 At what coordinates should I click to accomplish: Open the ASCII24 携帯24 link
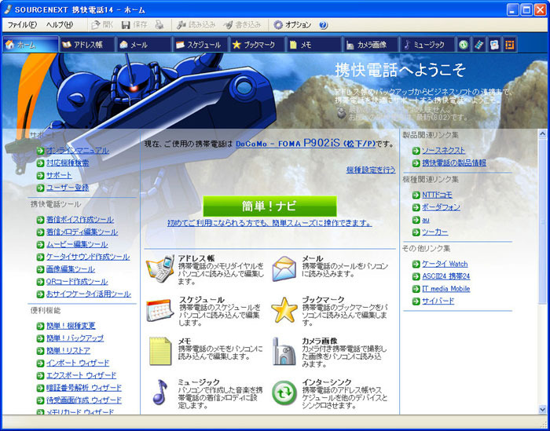point(445,276)
